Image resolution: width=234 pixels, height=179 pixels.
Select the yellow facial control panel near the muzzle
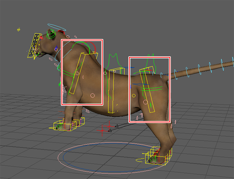(33, 46)
